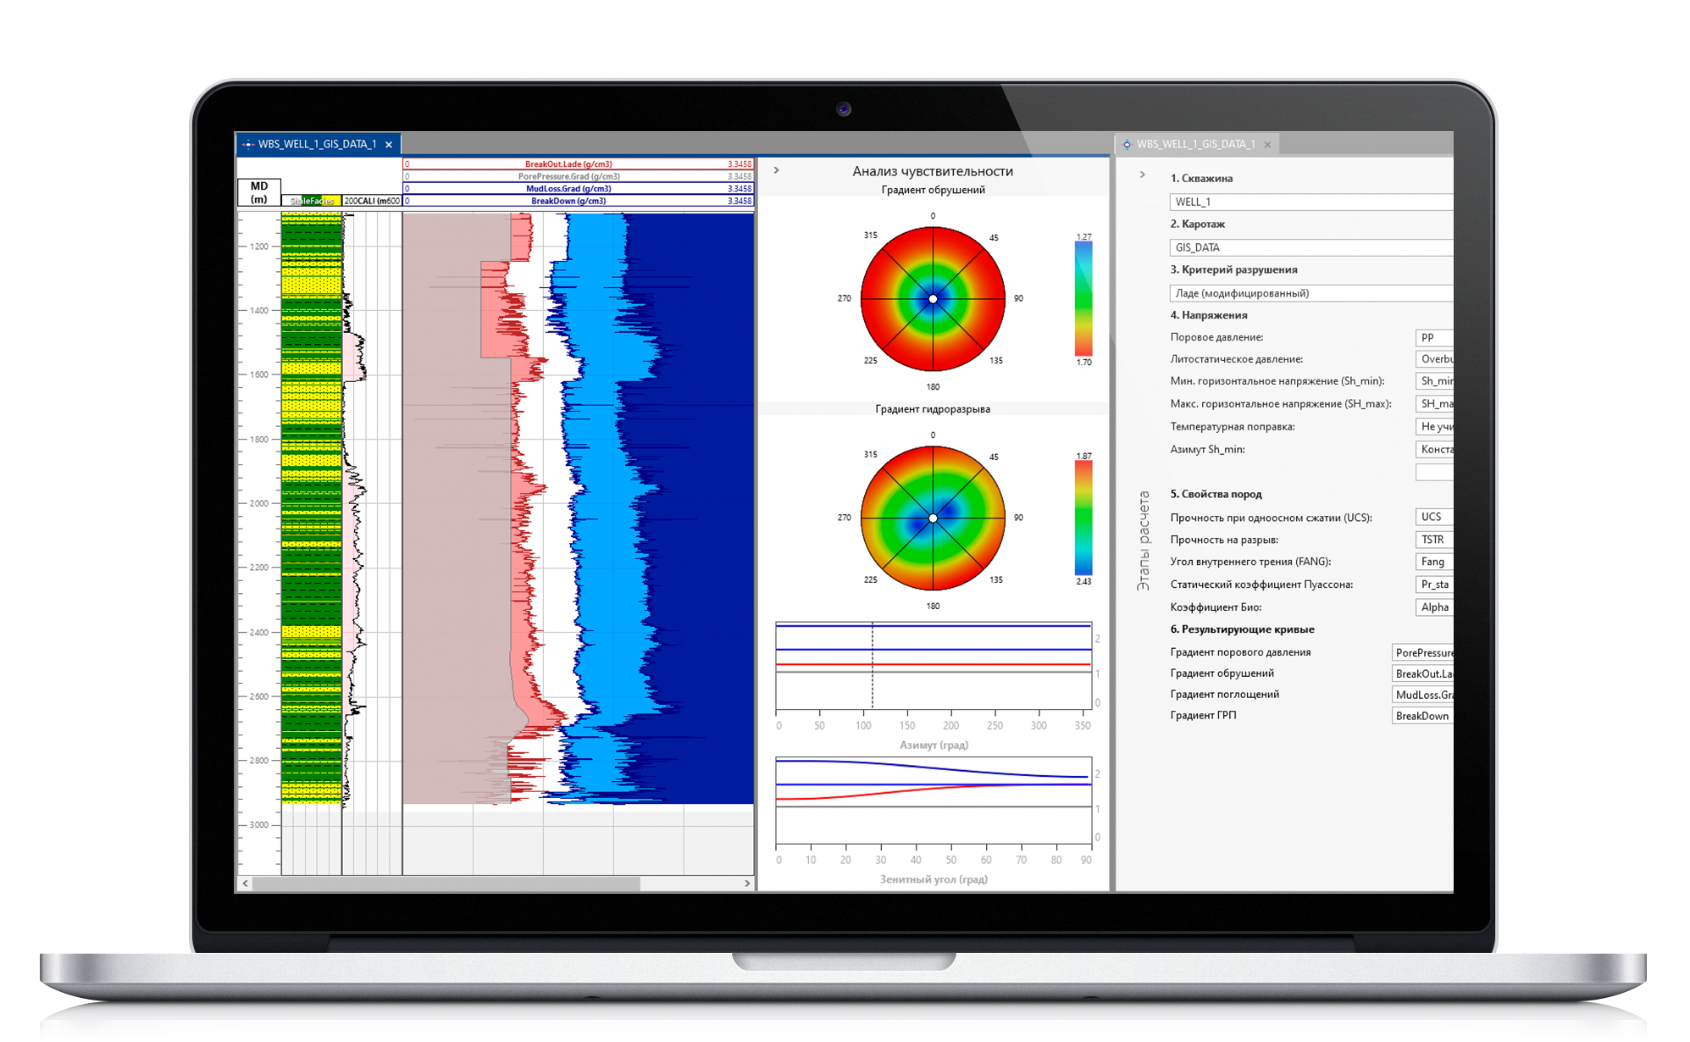The width and height of the screenshot is (1690, 1042).
Task: Open the Угол внутреннего трения field Fang
Action: tap(1434, 562)
